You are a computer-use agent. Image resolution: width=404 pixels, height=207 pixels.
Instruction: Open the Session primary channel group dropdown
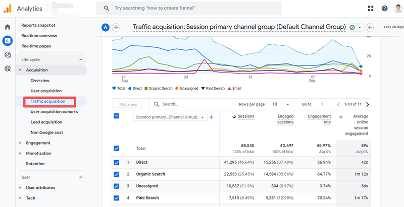click(170, 117)
